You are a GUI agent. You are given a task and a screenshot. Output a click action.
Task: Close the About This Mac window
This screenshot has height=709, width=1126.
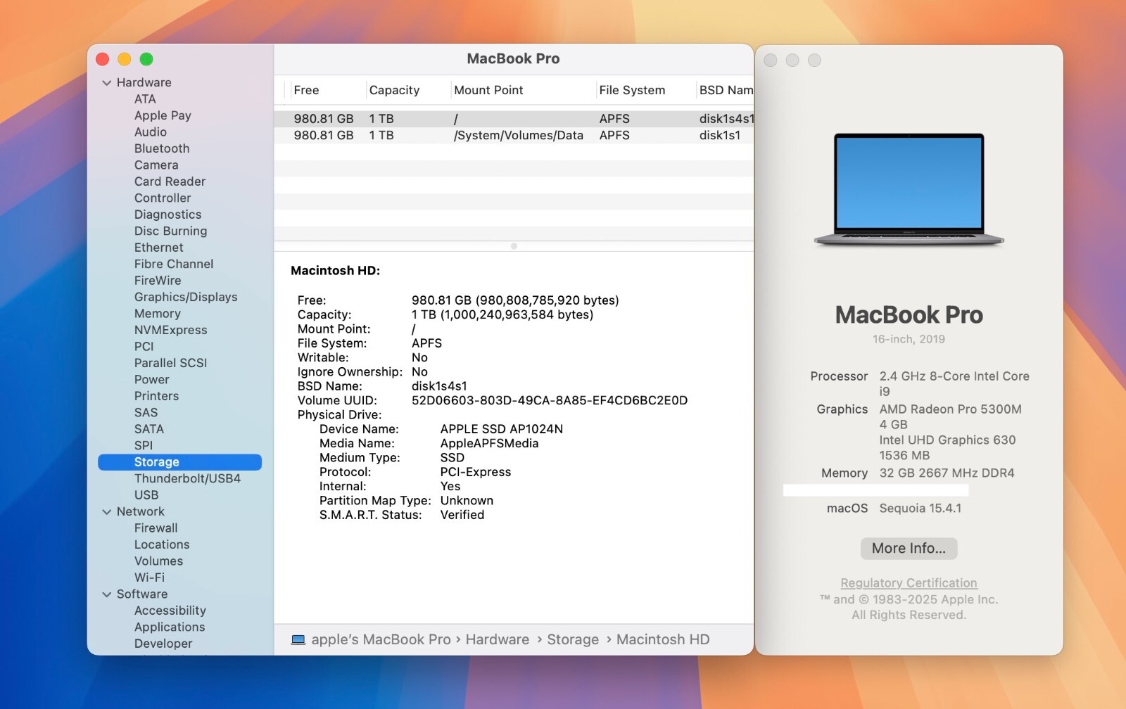771,60
